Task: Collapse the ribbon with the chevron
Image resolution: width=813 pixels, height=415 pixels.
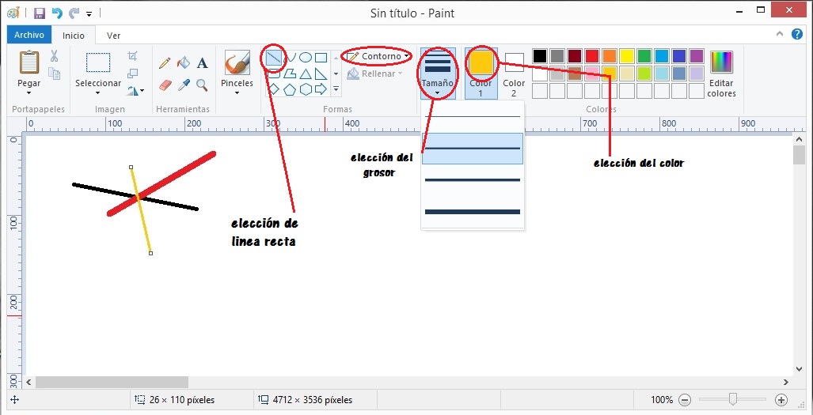Action: pos(780,34)
